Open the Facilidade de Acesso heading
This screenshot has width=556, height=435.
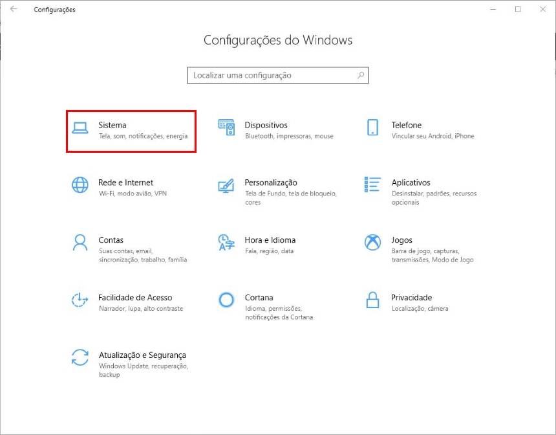pyautogui.click(x=135, y=298)
